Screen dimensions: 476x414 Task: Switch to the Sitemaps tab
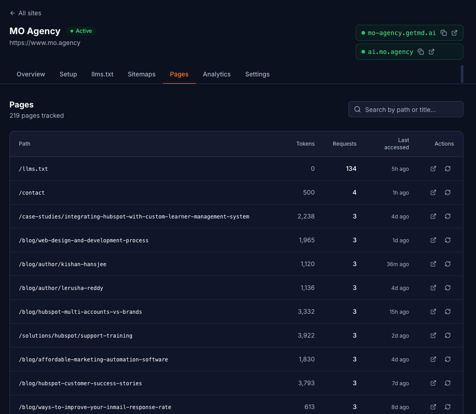[141, 74]
